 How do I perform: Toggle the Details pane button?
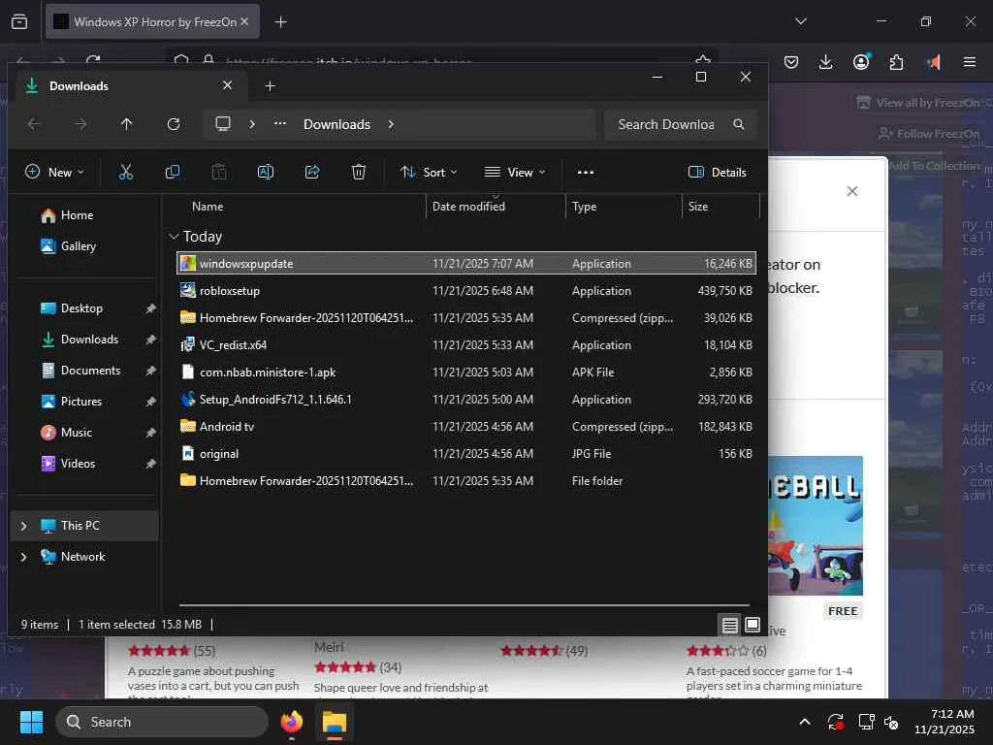coord(718,173)
